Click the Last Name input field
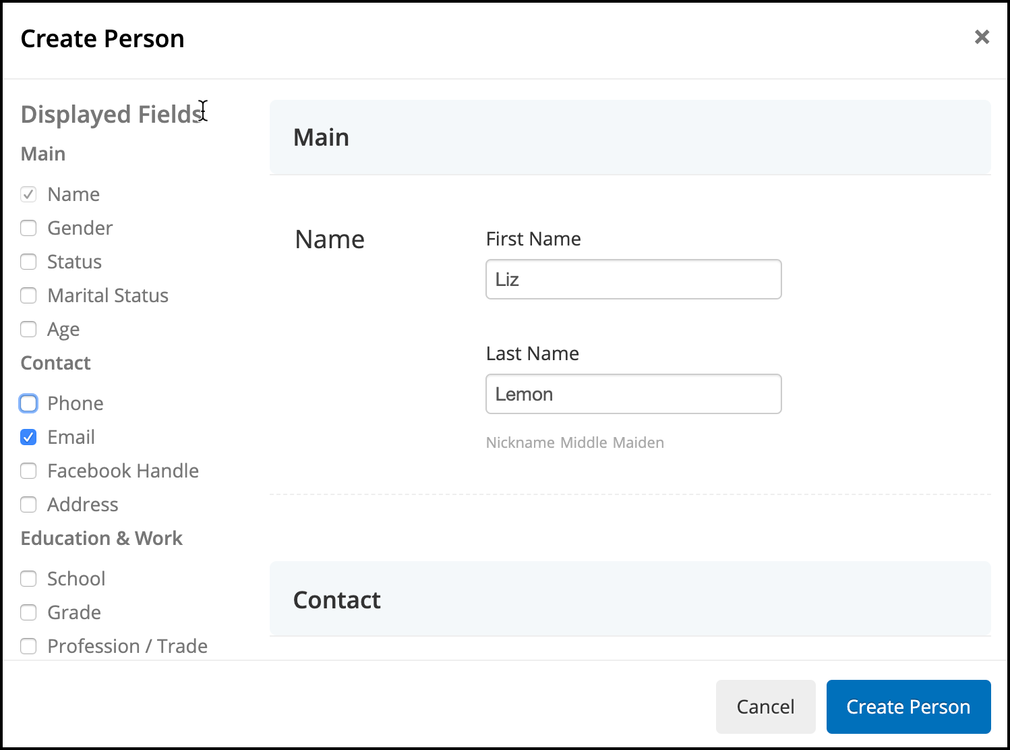Viewport: 1010px width, 750px height. [633, 394]
